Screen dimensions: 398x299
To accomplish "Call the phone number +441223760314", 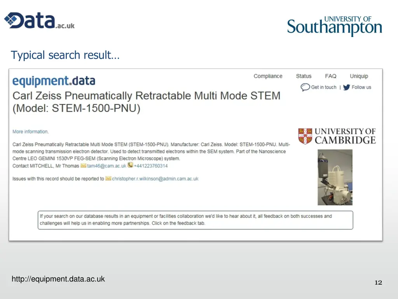I will [151, 166].
